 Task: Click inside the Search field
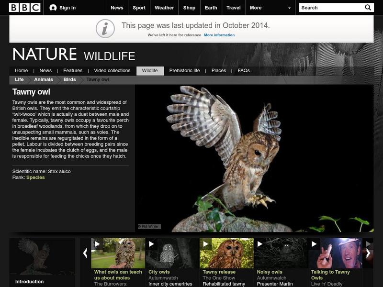(x=330, y=7)
